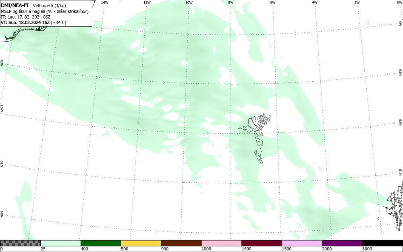Click the legend value 1500
The image size is (403, 252).
(x=287, y=249)
